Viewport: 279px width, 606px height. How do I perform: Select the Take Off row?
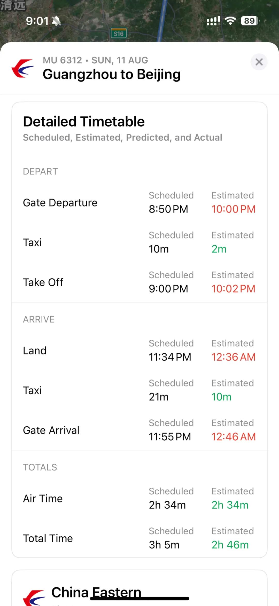pos(139,282)
